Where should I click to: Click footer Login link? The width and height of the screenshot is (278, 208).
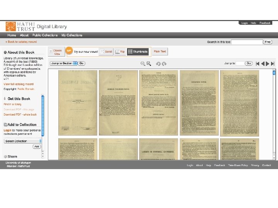[x=190, y=165]
